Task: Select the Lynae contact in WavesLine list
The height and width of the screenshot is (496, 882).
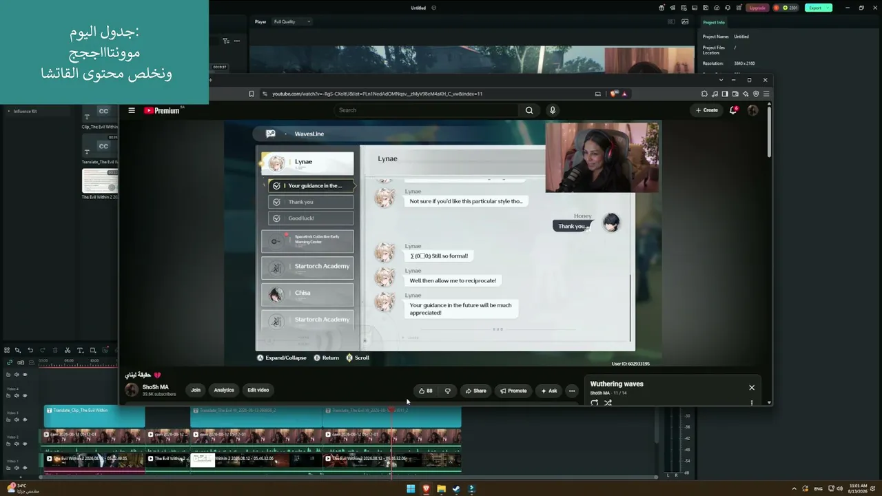Action: [308, 163]
